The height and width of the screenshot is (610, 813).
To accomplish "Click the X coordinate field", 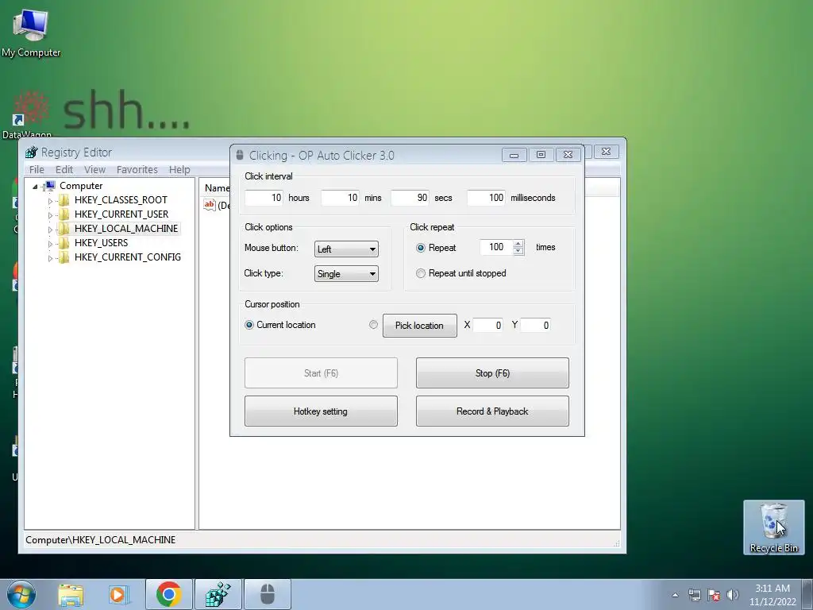I will click(487, 325).
